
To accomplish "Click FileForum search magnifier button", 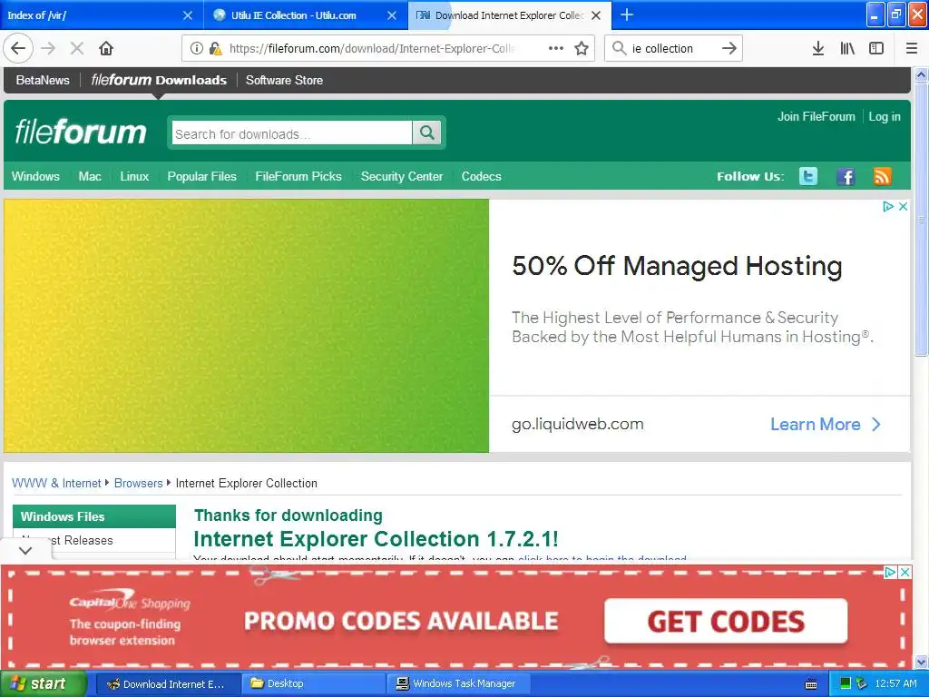I will (426, 133).
